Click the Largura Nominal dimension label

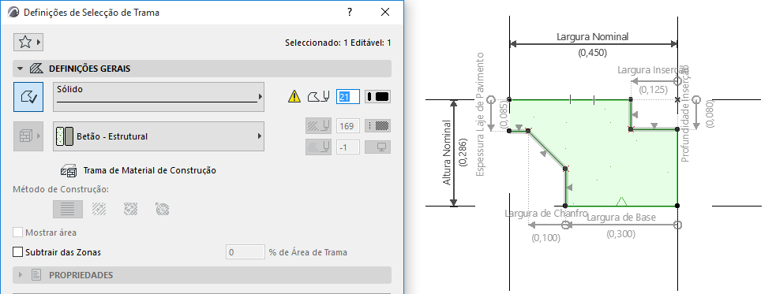pos(592,36)
